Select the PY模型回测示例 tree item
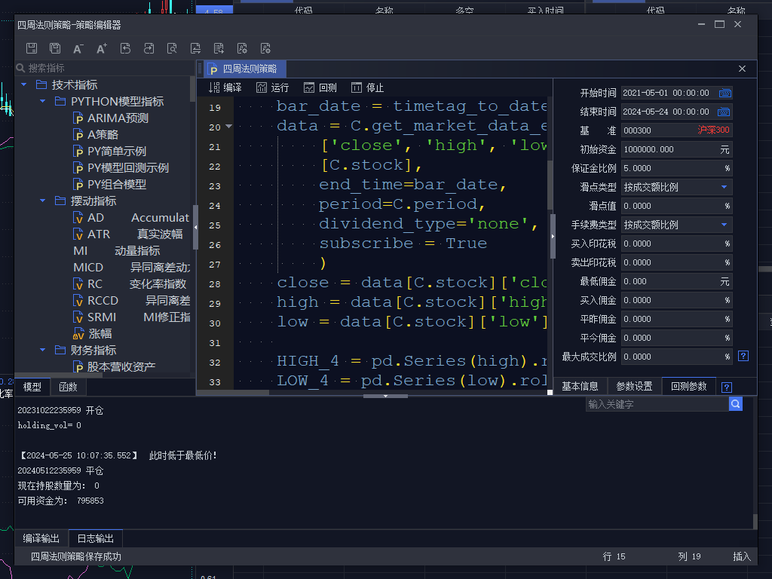This screenshot has width=772, height=579. [121, 168]
